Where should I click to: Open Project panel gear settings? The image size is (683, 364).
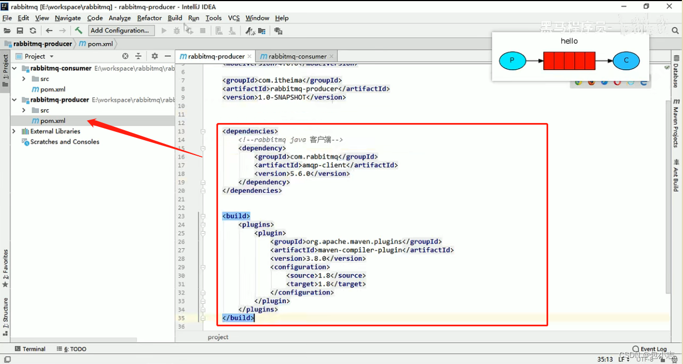[x=155, y=56]
